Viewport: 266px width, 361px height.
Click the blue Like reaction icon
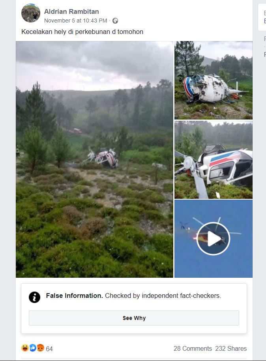(x=33, y=348)
